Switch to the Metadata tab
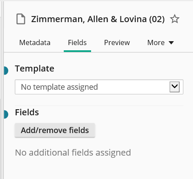 tap(35, 42)
